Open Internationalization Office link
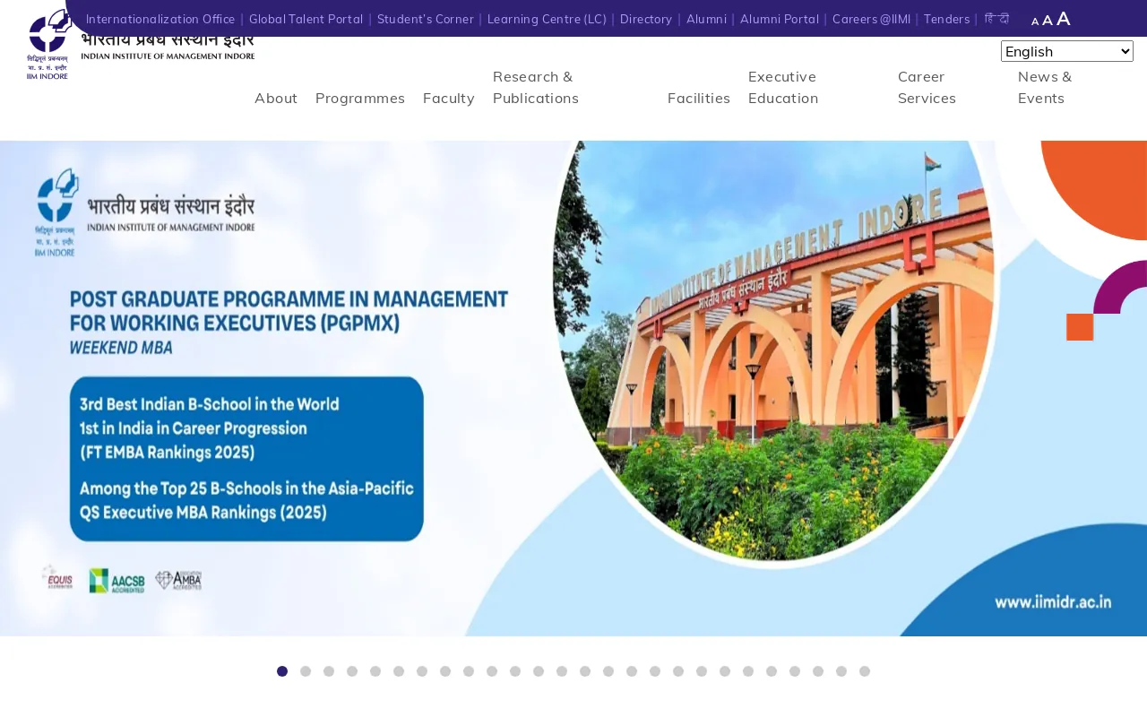 160,19
